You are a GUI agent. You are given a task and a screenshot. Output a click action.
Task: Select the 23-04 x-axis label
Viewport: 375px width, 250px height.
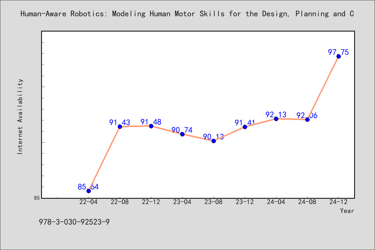(182, 202)
